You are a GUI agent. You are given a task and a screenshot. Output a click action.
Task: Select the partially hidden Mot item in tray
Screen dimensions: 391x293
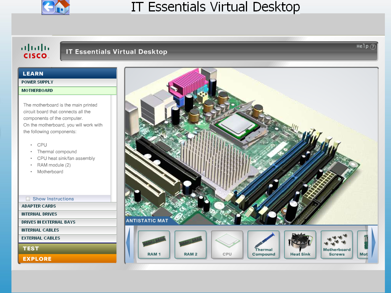click(363, 245)
